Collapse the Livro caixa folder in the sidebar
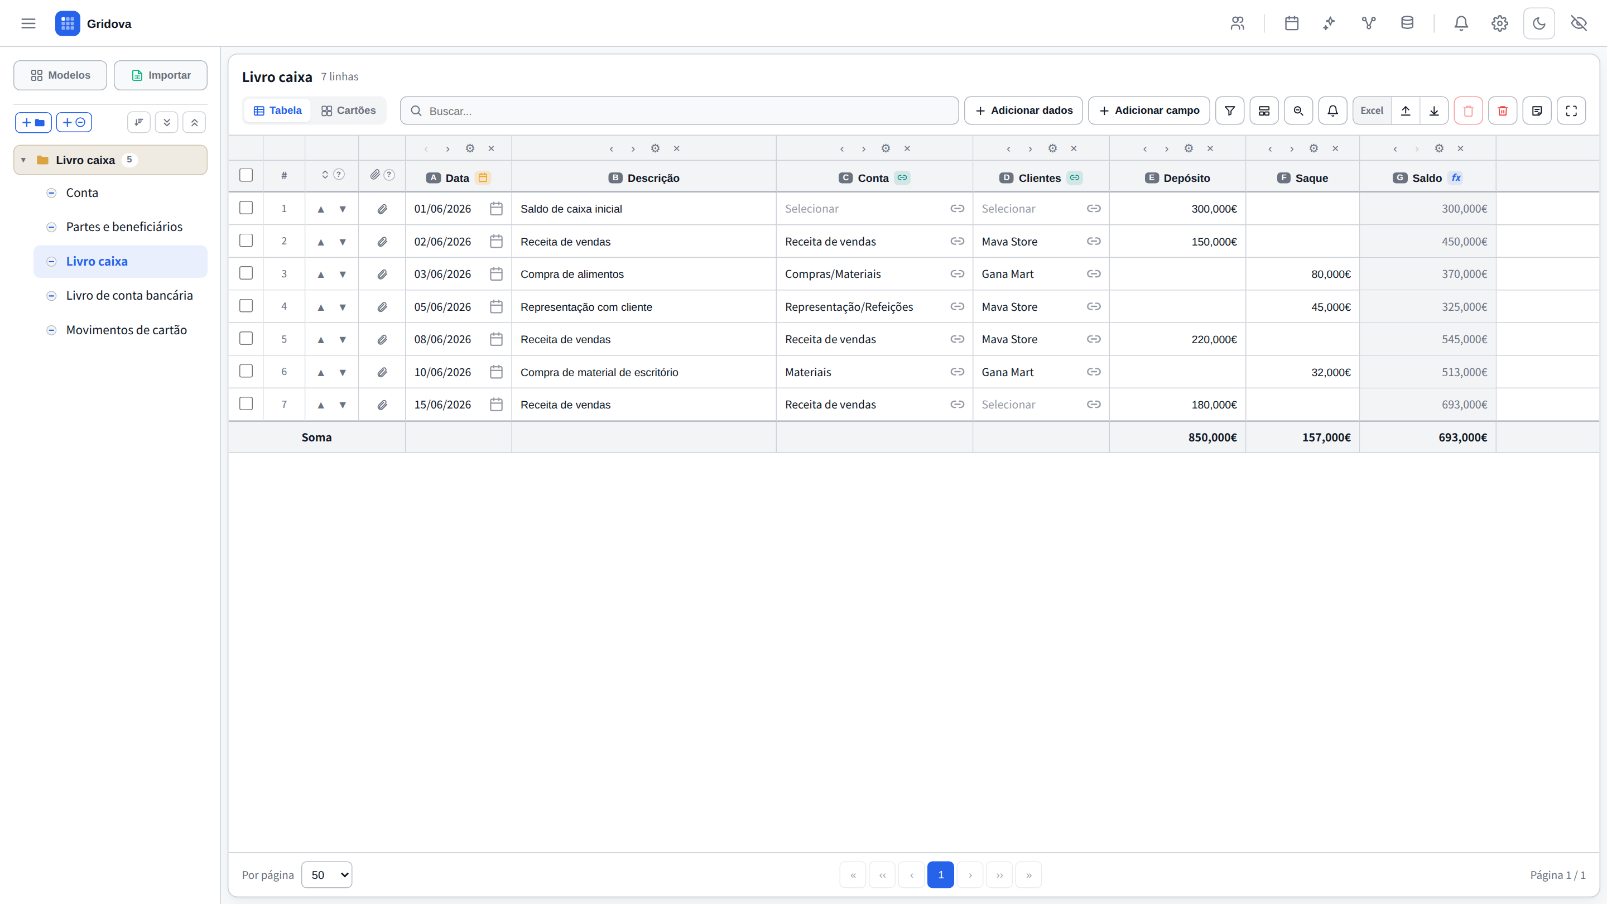Image resolution: width=1607 pixels, height=904 pixels. click(23, 160)
